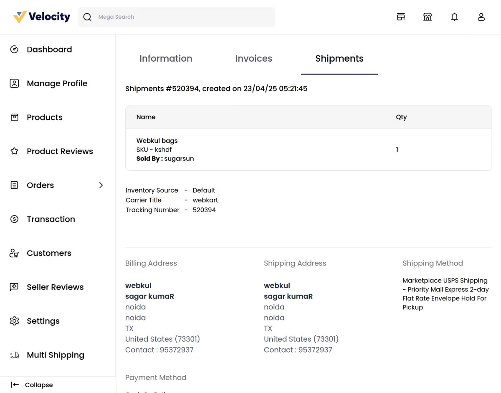Click the Velocity logo

tap(41, 16)
